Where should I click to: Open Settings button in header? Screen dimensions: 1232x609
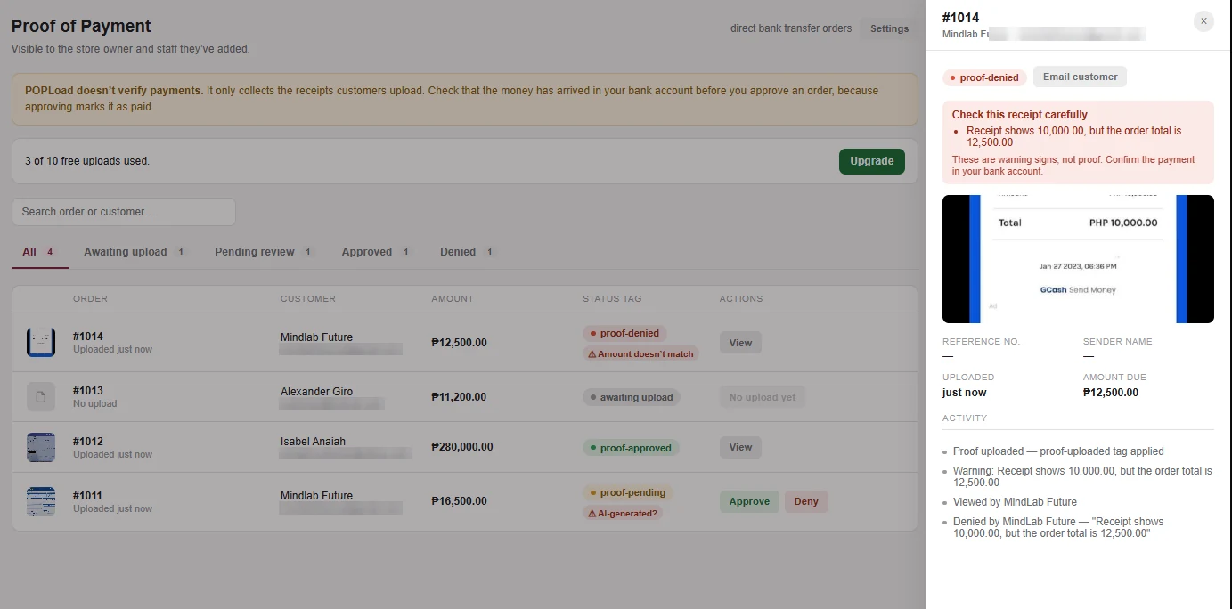coord(889,28)
